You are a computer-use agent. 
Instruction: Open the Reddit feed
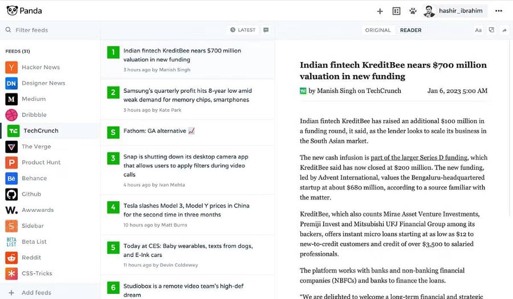50,257
